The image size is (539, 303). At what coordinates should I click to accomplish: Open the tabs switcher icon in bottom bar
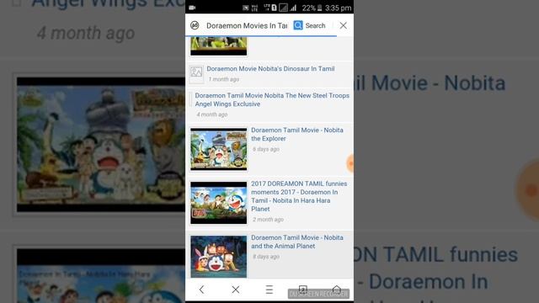click(x=303, y=290)
